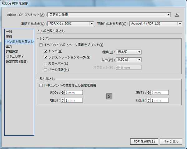Click the save preset icon beside the preset dropdown

click(177, 15)
